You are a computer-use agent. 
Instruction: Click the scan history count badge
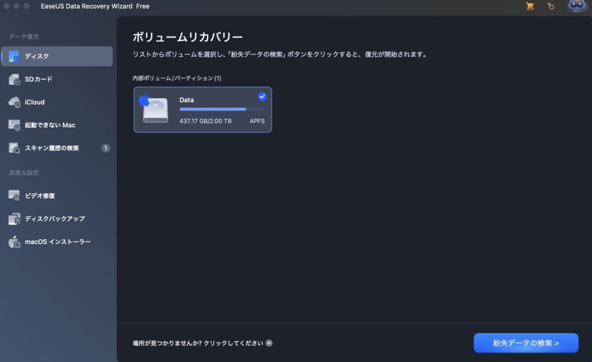[x=105, y=148]
